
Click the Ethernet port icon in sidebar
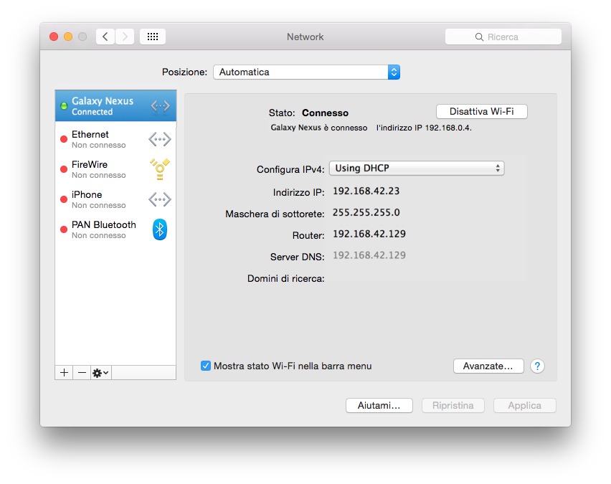159,139
